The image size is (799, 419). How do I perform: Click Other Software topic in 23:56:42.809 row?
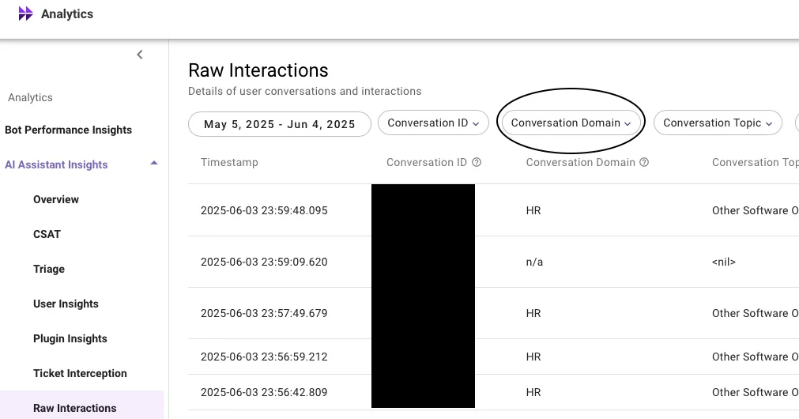click(756, 392)
